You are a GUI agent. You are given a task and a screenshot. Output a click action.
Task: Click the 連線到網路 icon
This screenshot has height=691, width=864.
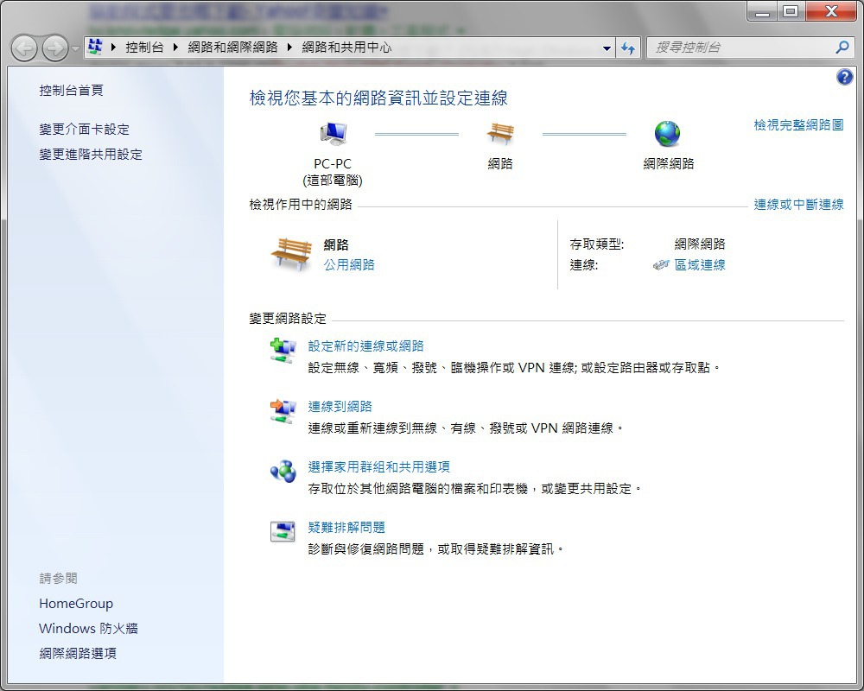click(x=283, y=411)
